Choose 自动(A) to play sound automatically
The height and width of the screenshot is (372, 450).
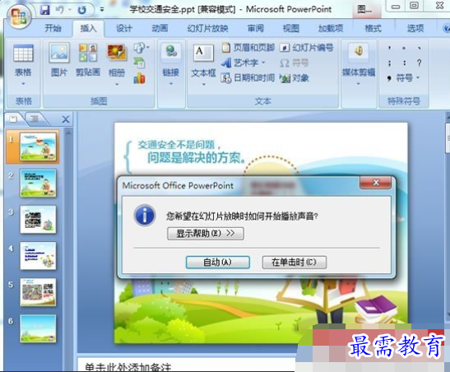tap(218, 262)
